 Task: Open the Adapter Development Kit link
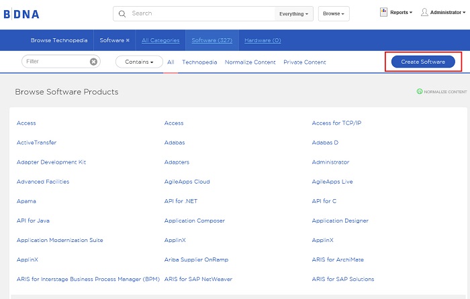coord(51,162)
